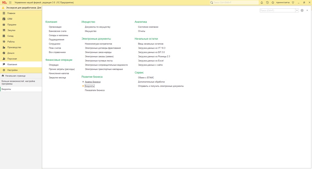The image size is (312, 169).
Task: Open the Склад section
Action: pyautogui.click(x=11, y=36)
